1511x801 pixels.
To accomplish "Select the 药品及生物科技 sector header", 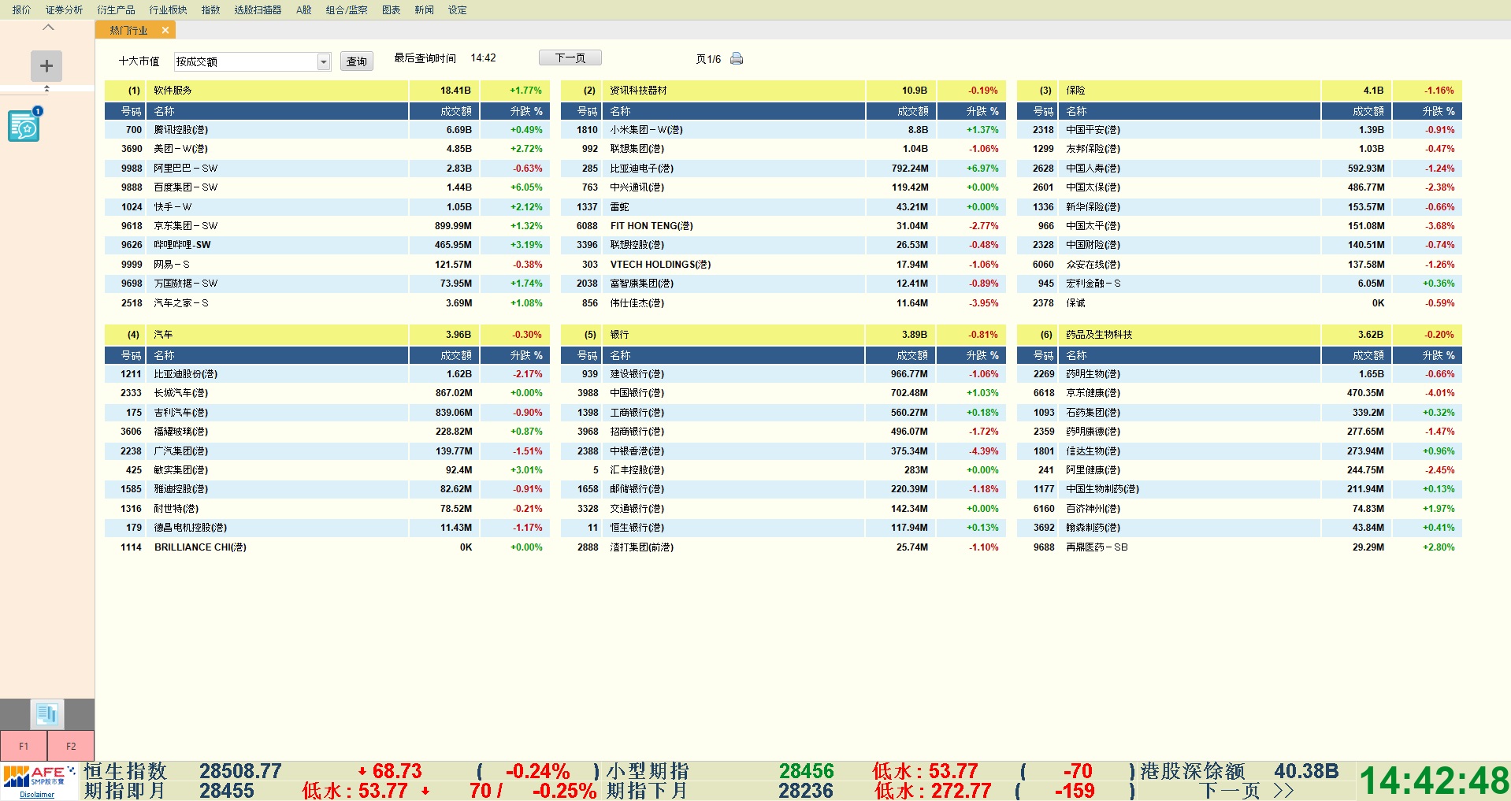I will (1239, 335).
